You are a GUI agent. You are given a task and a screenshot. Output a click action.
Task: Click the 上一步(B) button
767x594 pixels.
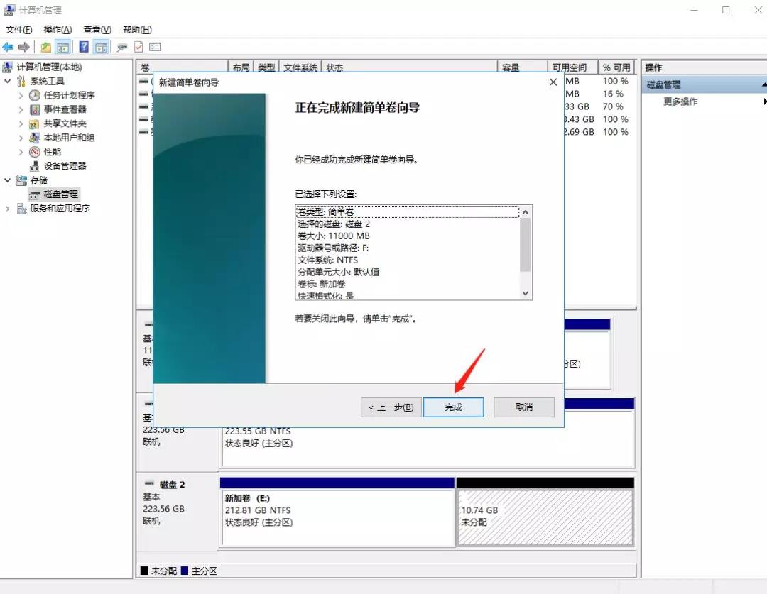[390, 407]
